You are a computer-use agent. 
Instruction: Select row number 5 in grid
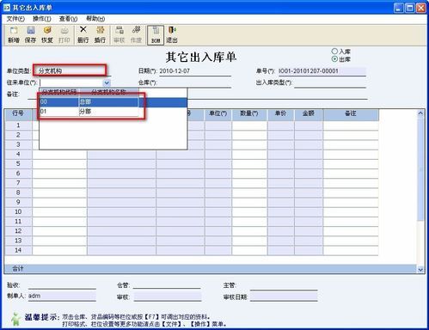click(x=18, y=164)
